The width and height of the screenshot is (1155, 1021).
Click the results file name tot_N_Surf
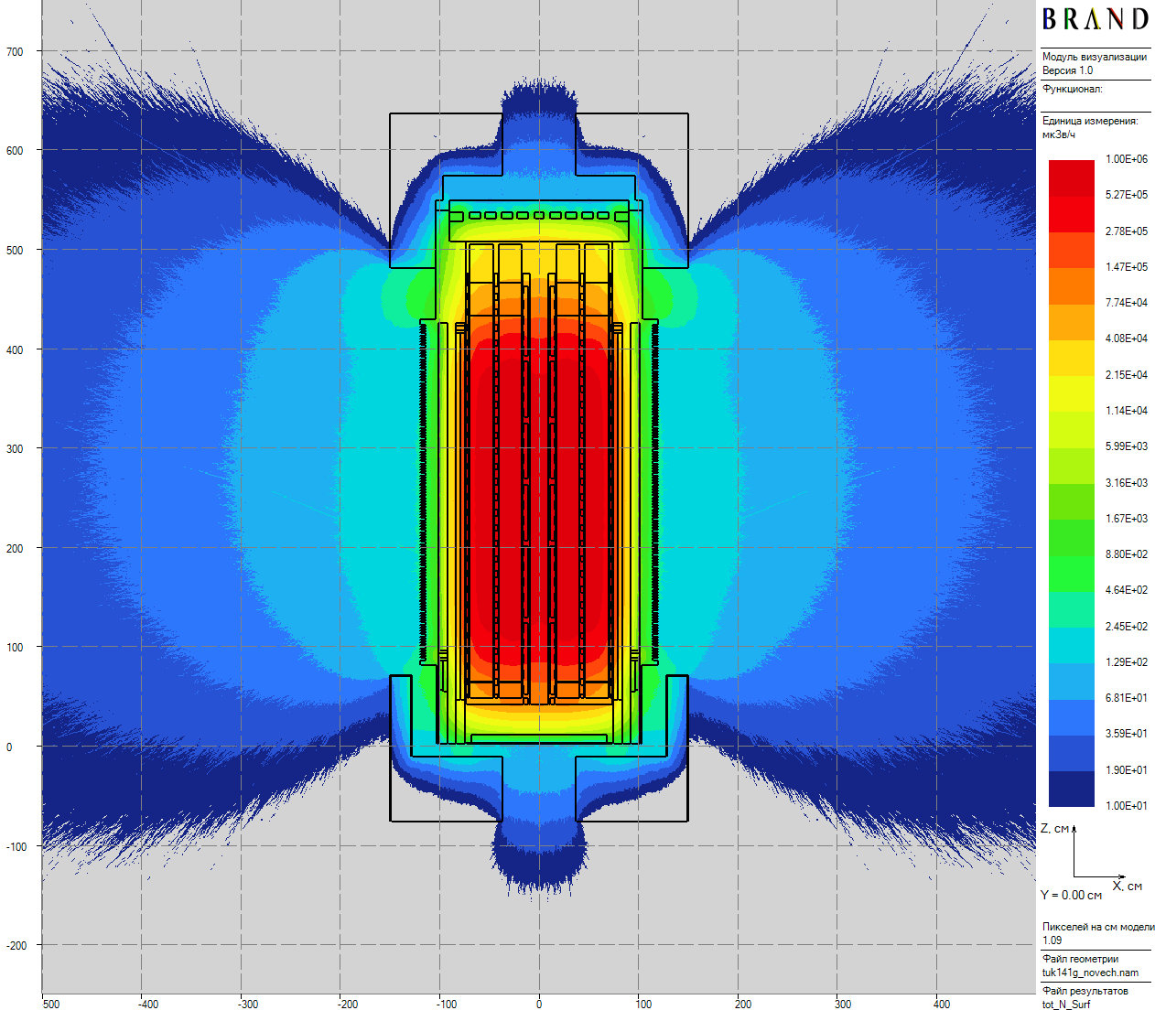pyautogui.click(x=1065, y=1005)
